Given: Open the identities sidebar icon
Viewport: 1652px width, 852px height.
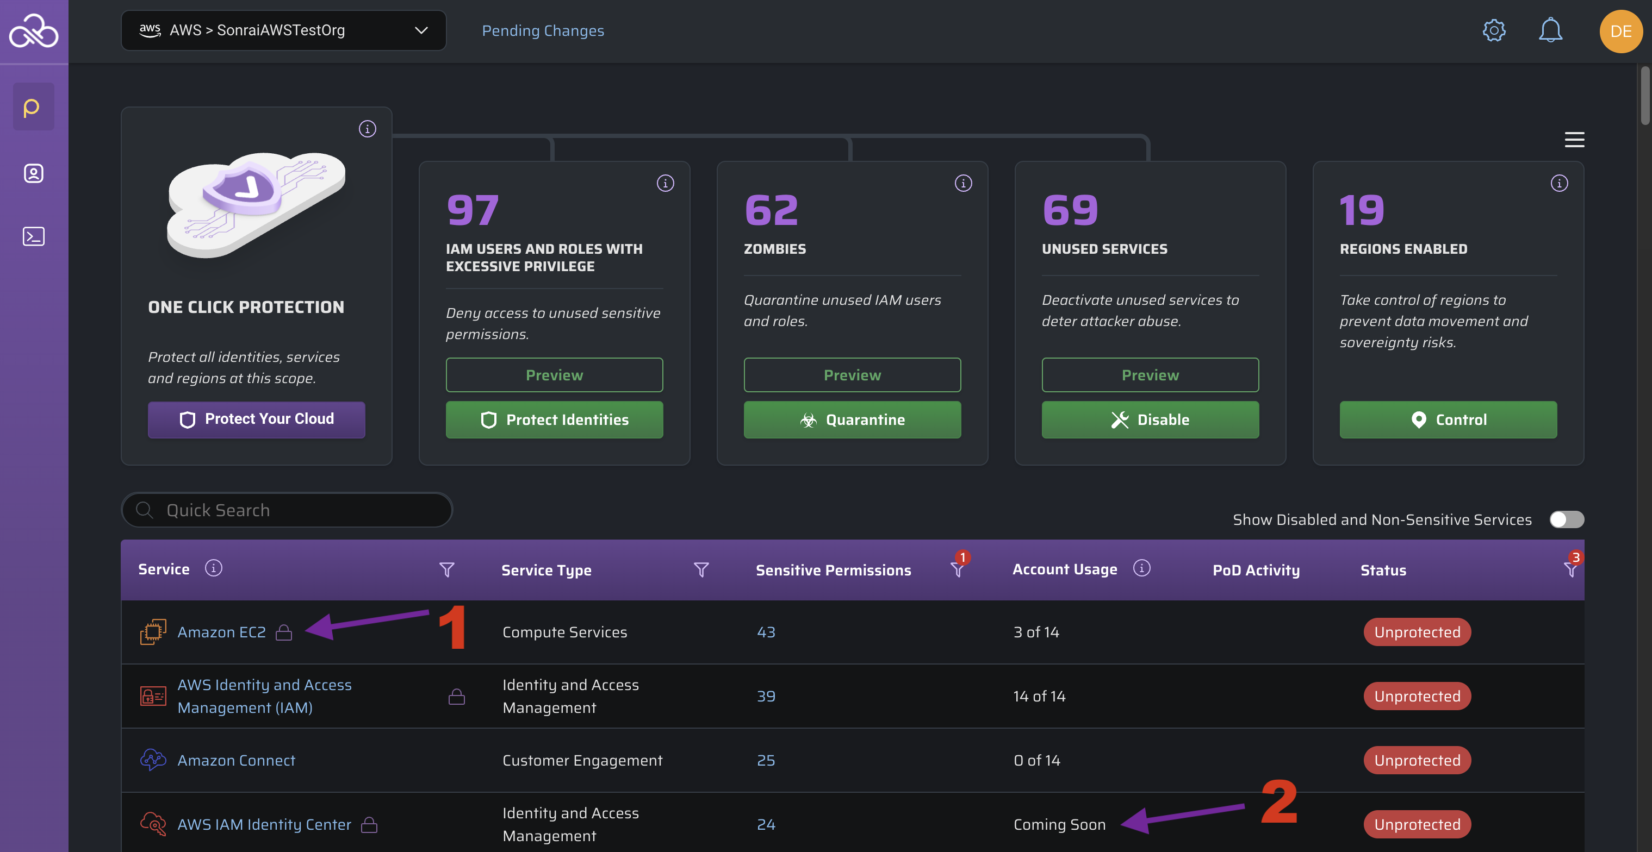Looking at the screenshot, I should pyautogui.click(x=33, y=173).
